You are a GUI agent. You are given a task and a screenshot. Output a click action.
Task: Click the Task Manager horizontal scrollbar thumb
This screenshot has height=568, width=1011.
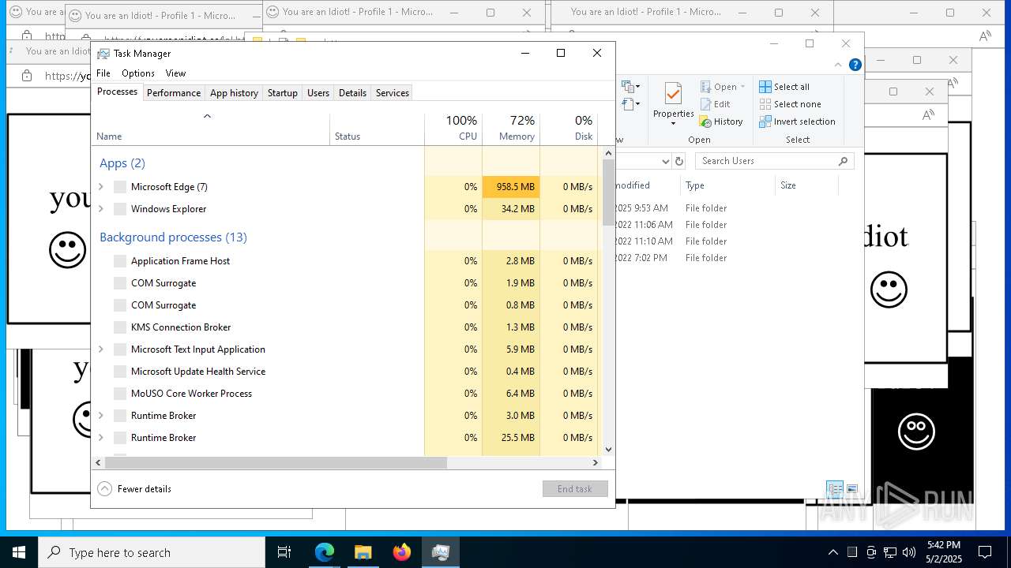coord(276,463)
